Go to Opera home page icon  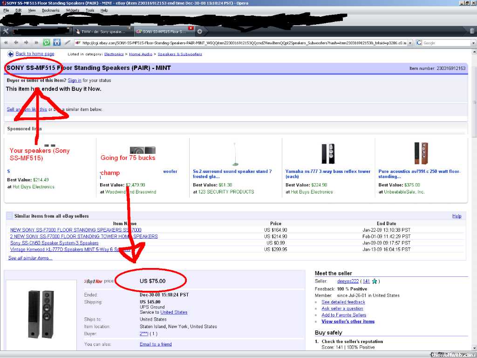[57, 42]
